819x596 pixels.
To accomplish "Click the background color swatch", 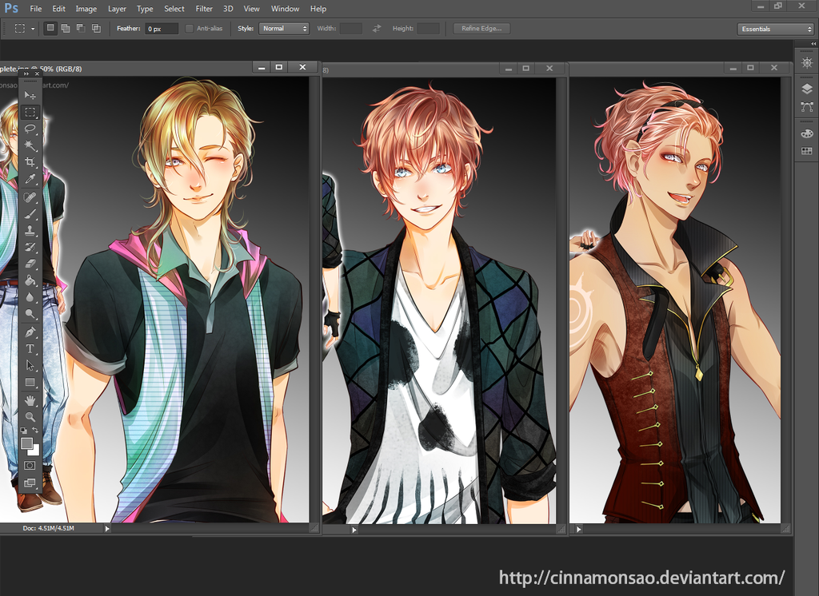I will (x=34, y=451).
